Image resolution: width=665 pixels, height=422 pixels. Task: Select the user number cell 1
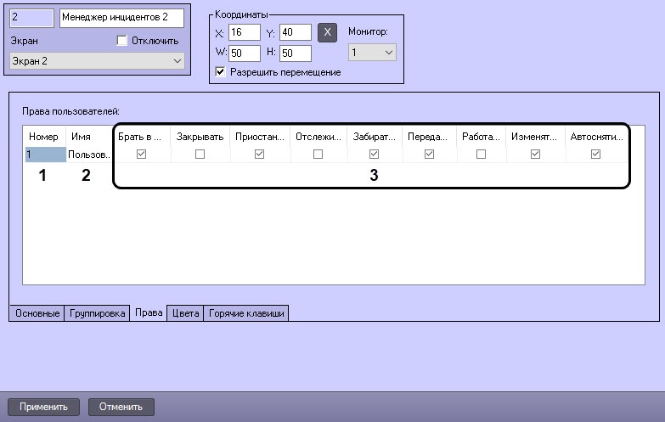tap(45, 155)
